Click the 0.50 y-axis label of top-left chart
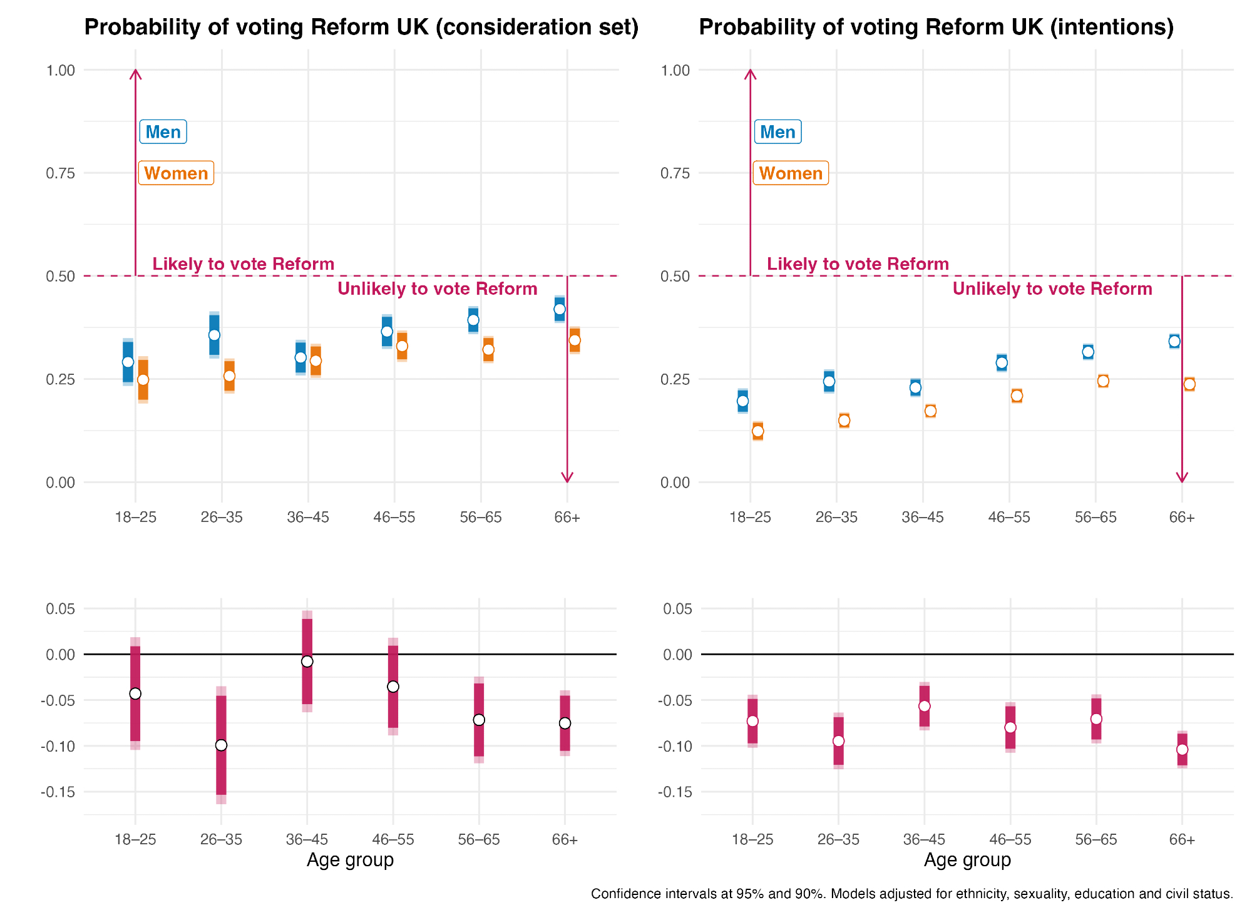 coord(60,276)
